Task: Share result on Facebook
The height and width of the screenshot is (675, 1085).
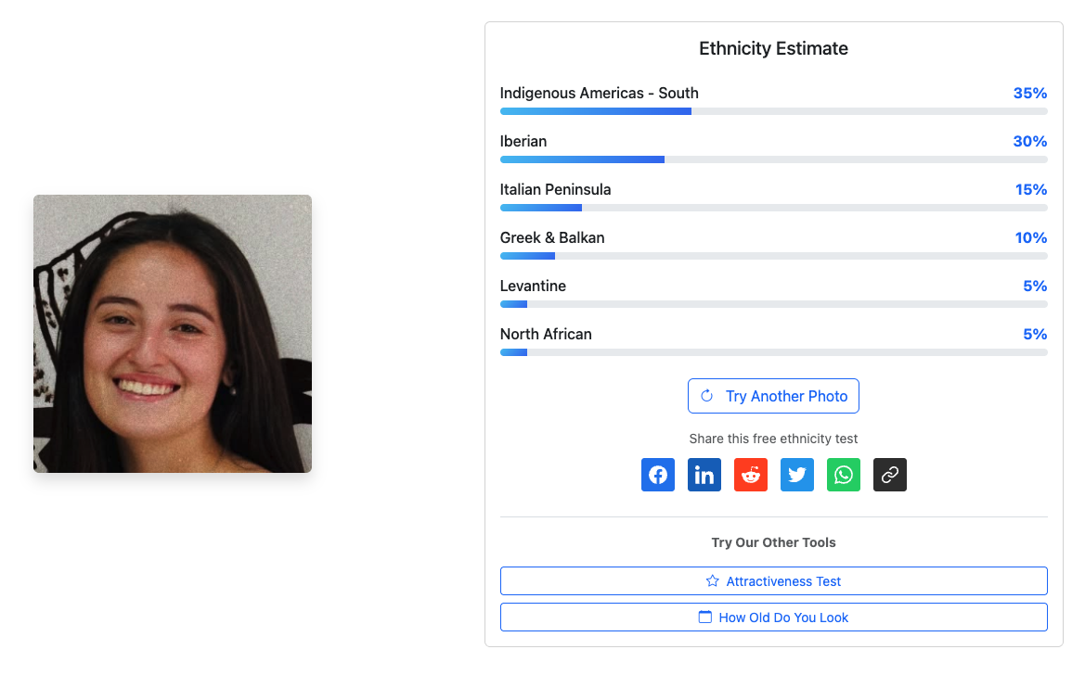Action: (x=658, y=475)
